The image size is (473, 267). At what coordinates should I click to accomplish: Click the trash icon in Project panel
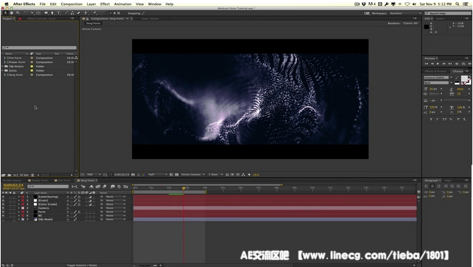[33, 175]
